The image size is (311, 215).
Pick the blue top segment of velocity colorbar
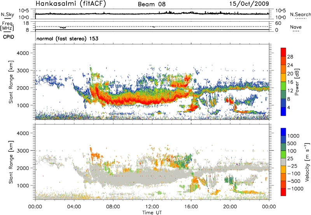[x=283, y=132]
